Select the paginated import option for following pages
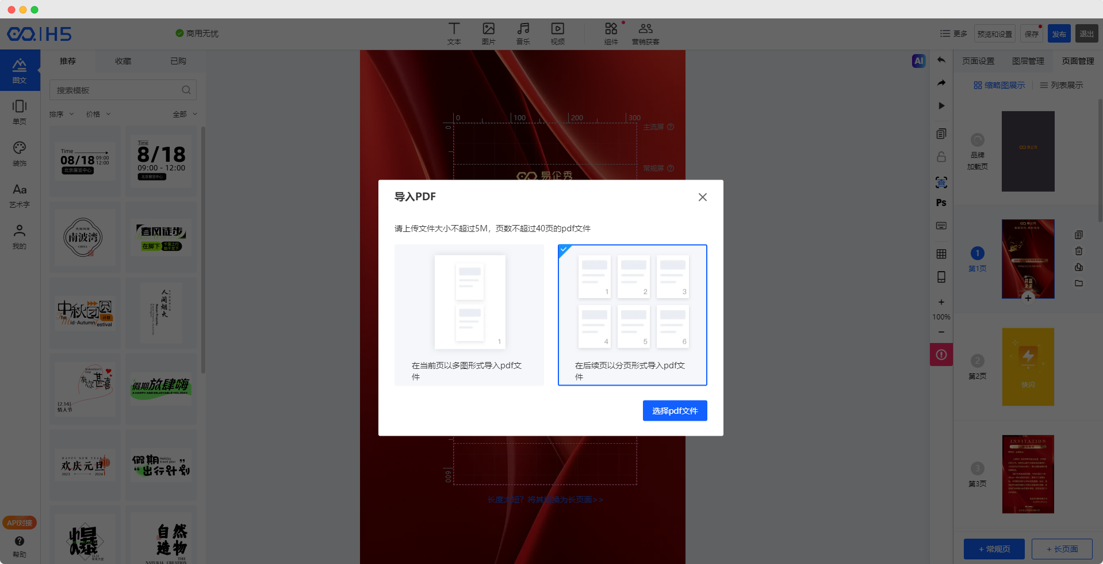The height and width of the screenshot is (564, 1103). [x=632, y=315]
